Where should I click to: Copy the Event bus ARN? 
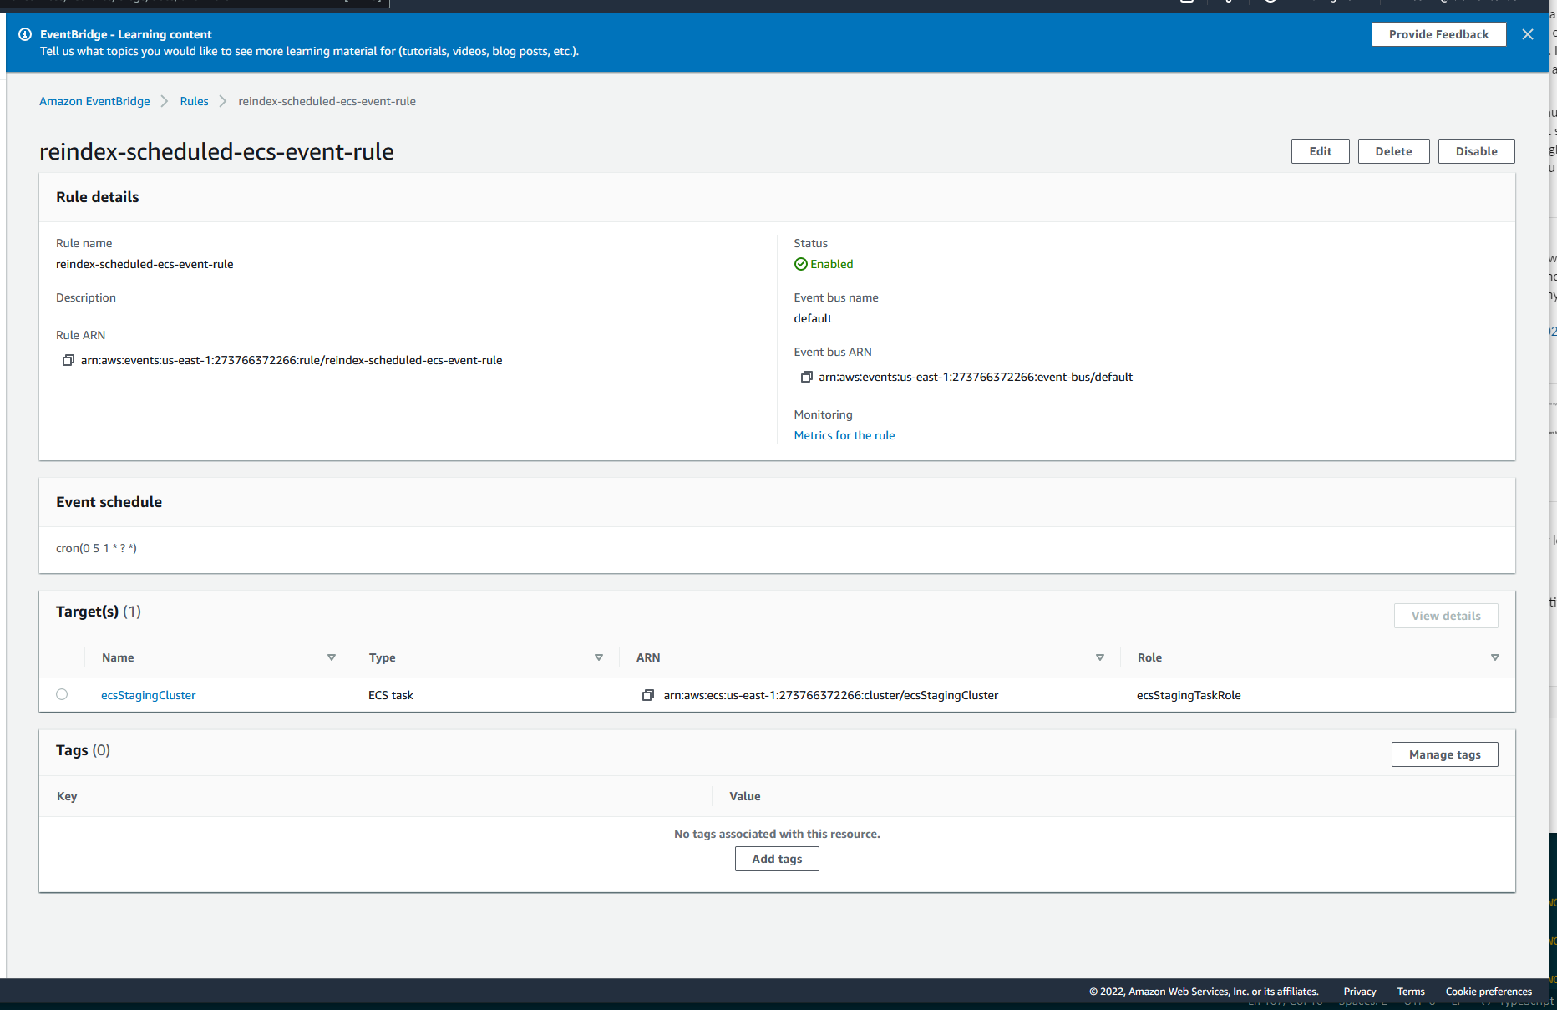tap(807, 377)
